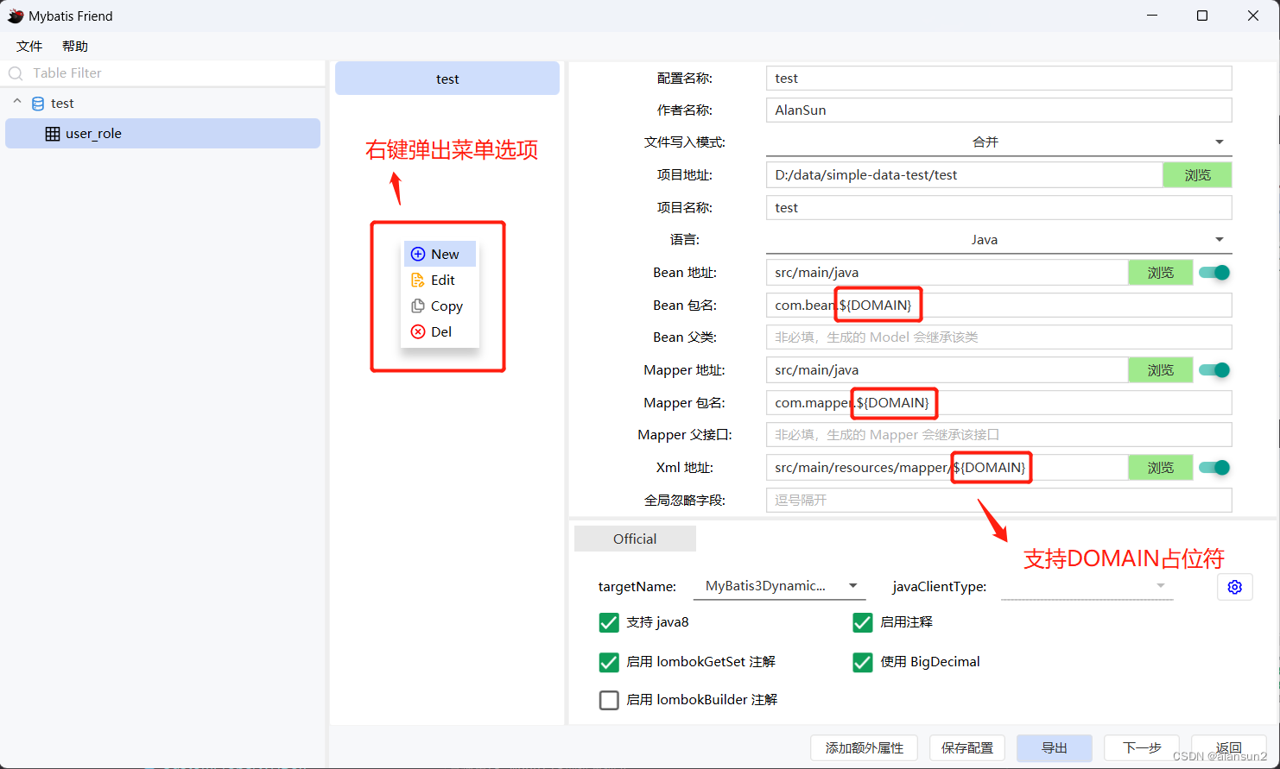Select the test database tree item
Viewport: 1280px width, 769px height.
[x=163, y=104]
